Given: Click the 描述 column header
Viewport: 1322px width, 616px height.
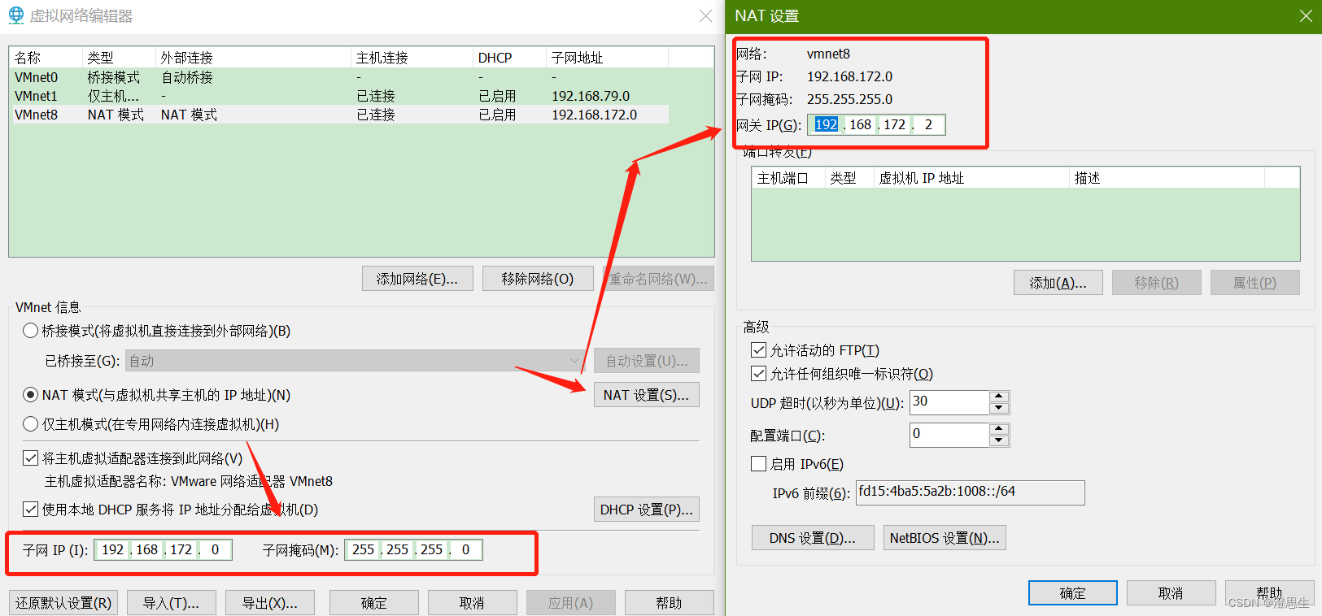Looking at the screenshot, I should [x=1167, y=178].
